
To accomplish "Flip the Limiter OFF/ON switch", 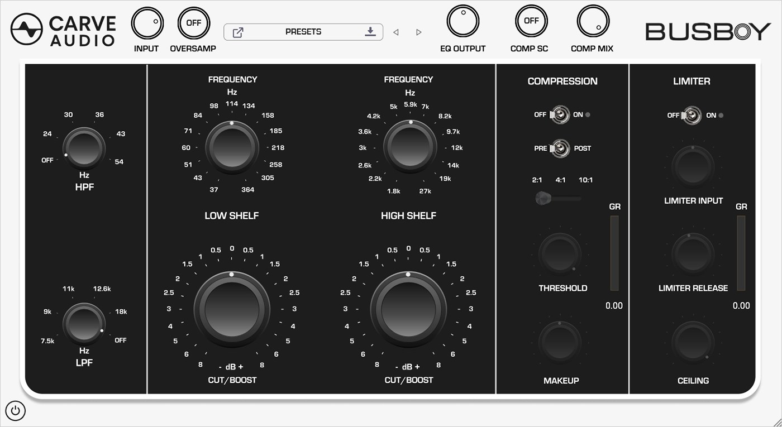I will [691, 116].
